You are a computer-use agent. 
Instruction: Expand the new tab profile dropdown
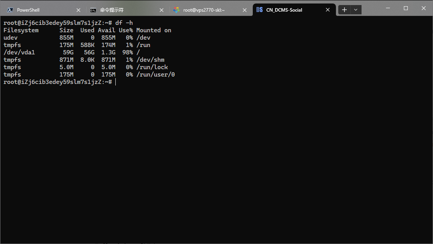pos(356,10)
